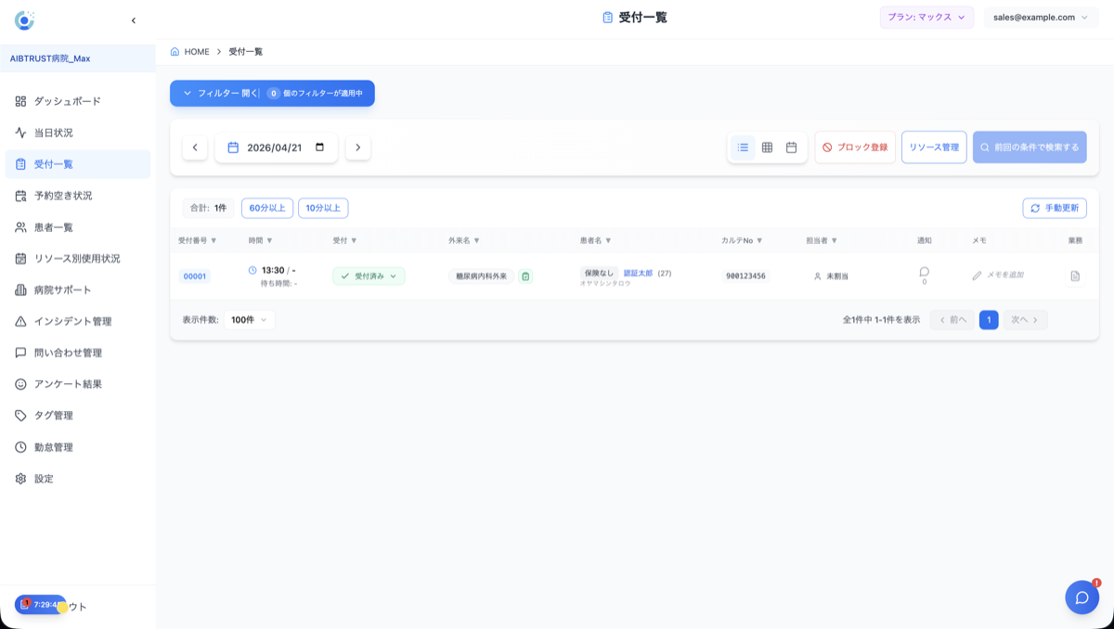Switch to the grid table view icon

(767, 148)
